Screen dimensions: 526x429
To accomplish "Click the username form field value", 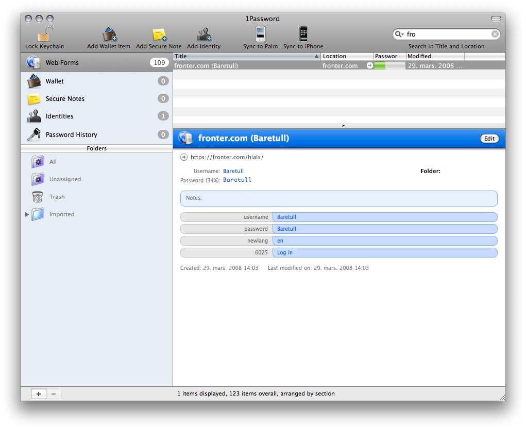I will pyautogui.click(x=385, y=217).
